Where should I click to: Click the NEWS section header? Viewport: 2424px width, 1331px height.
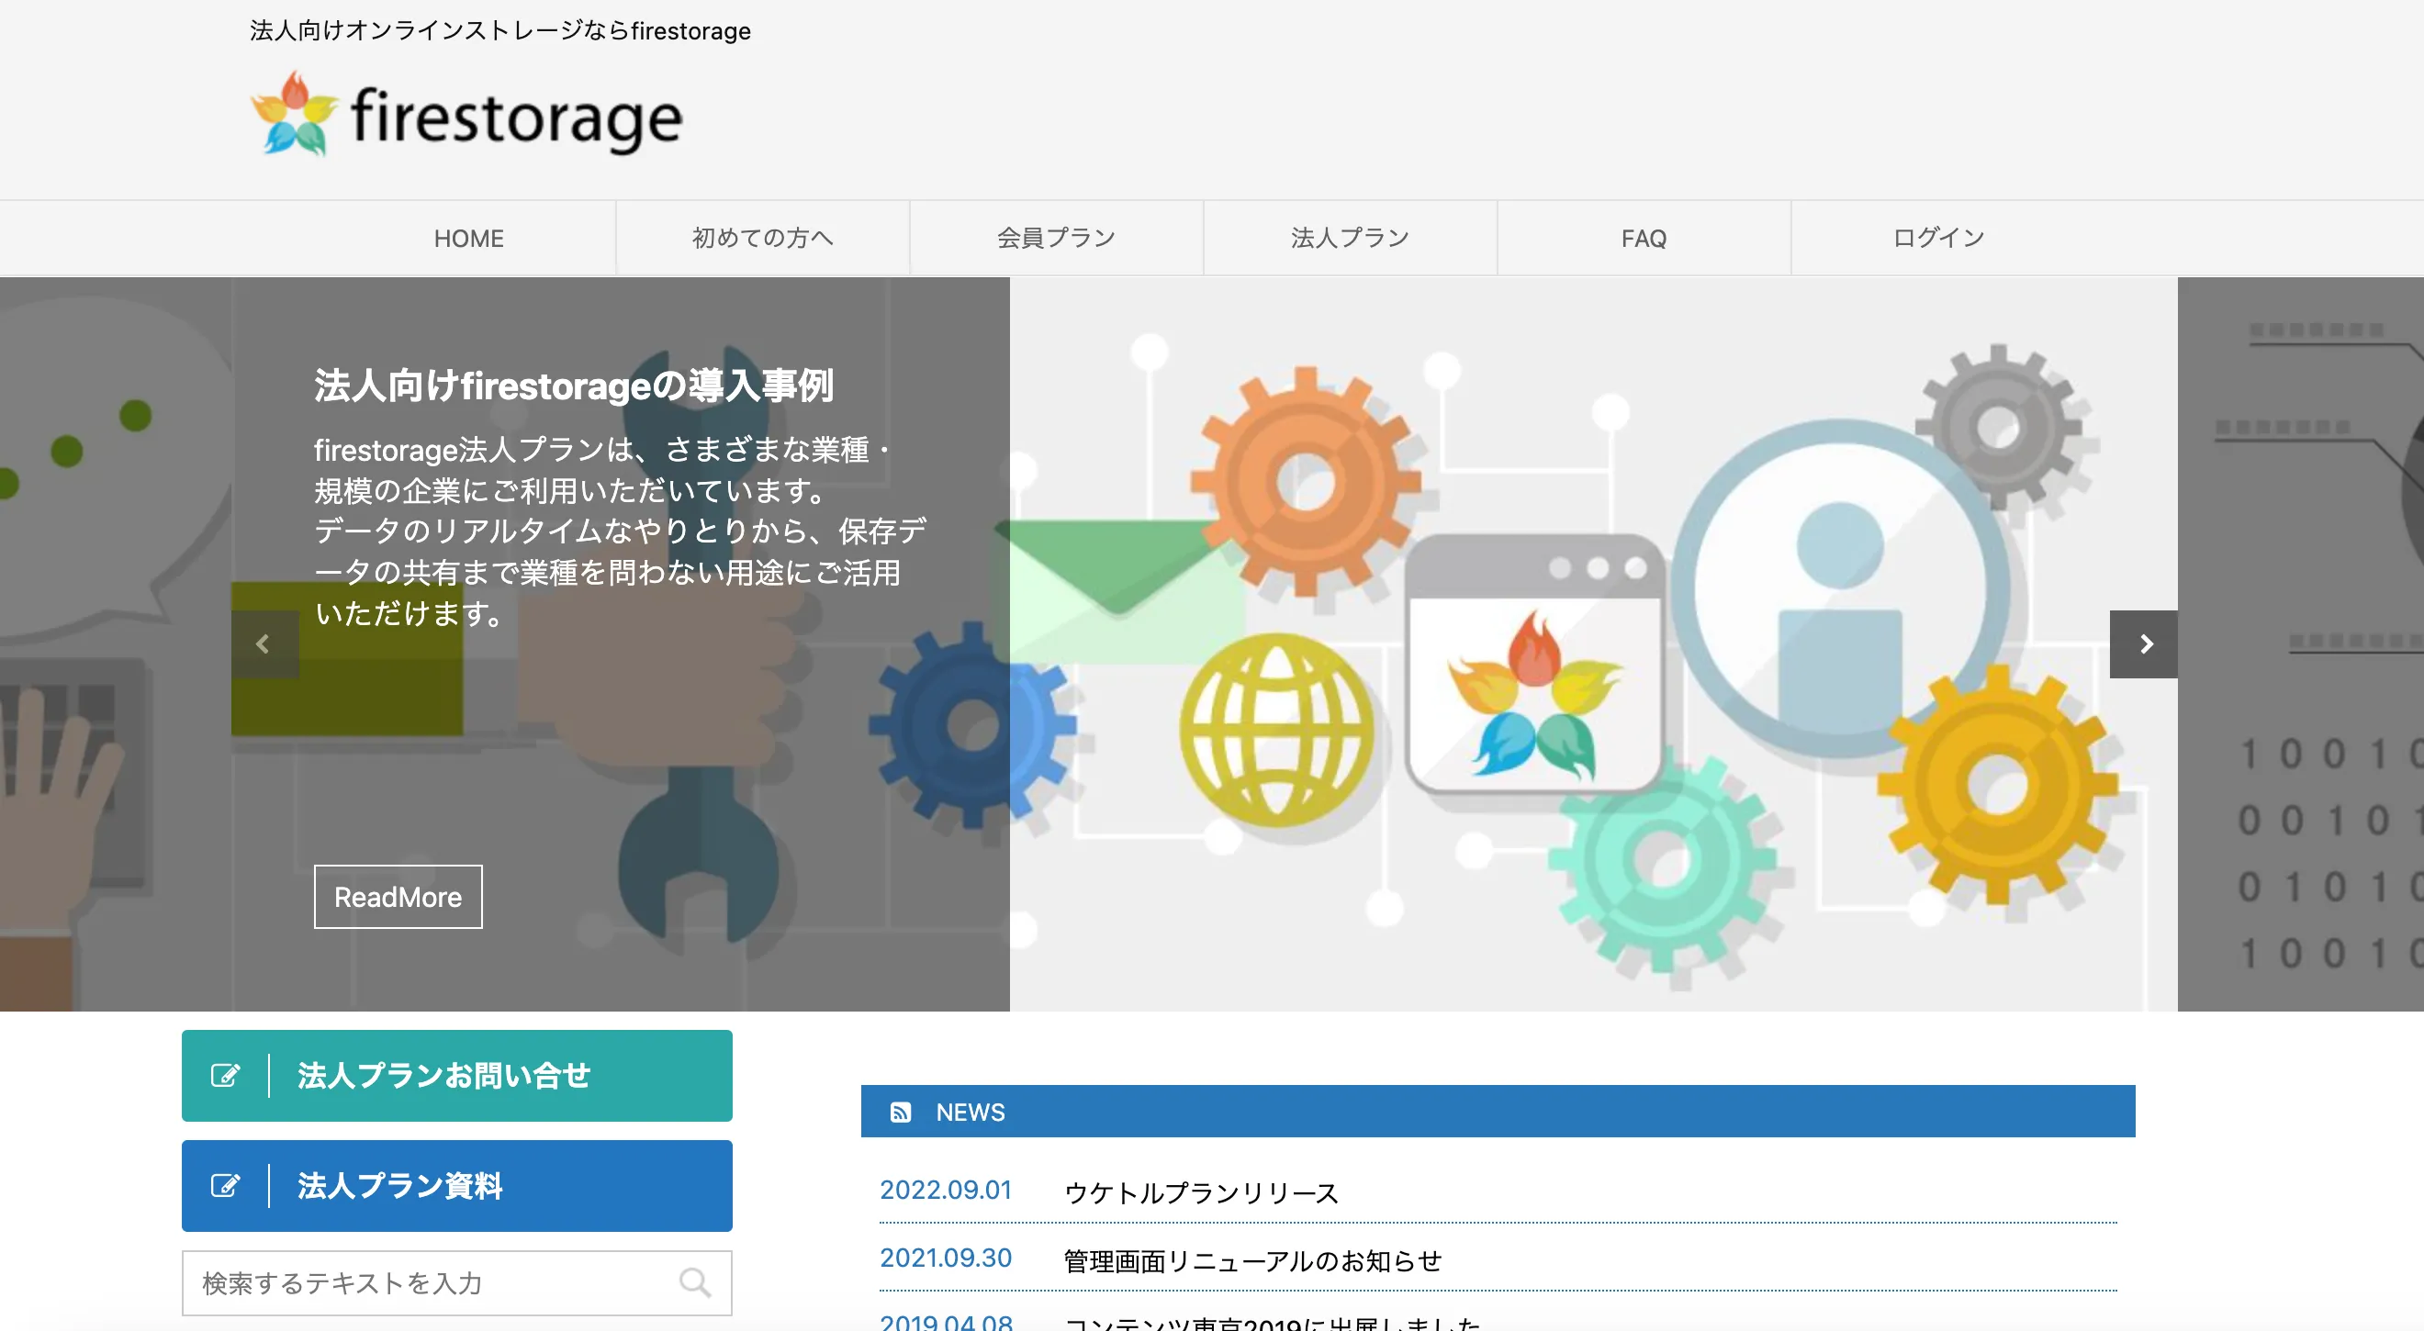coord(1498,1111)
